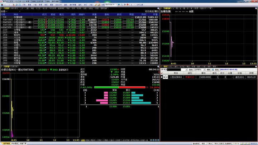Select the 國泰金 2882 row

click(x=79, y=55)
